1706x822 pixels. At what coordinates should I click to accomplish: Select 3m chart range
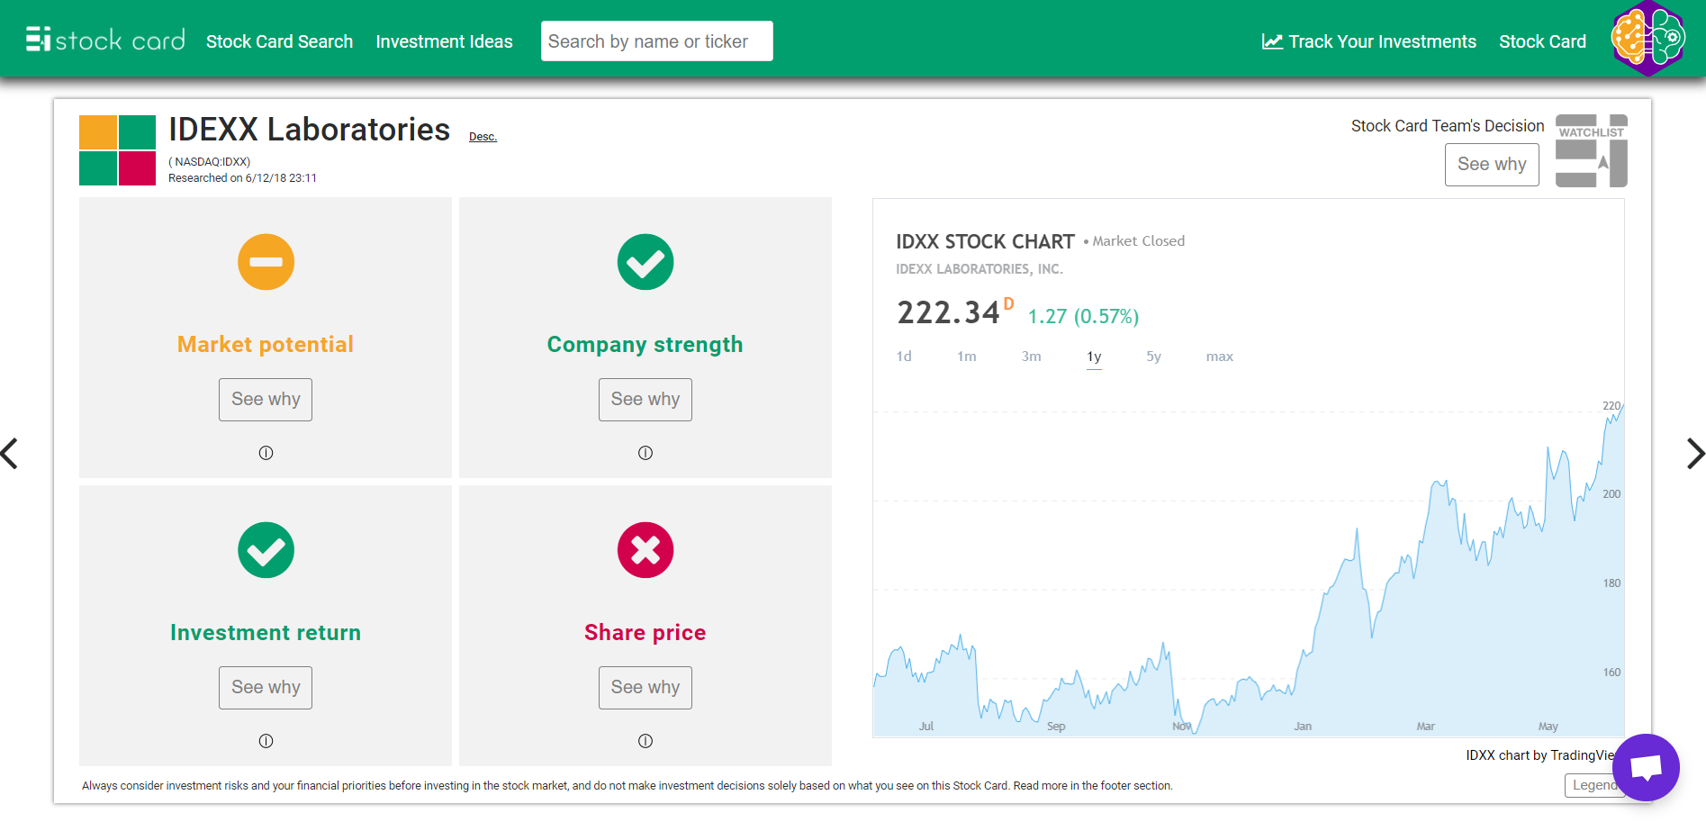tap(1032, 357)
